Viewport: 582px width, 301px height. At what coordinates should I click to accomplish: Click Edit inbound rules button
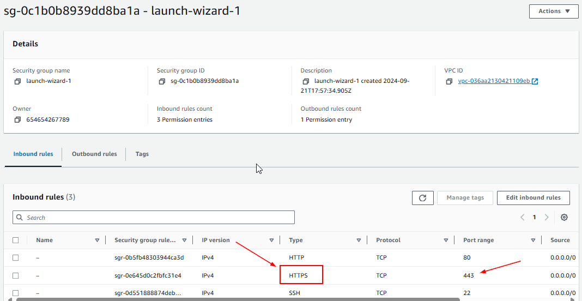pos(533,197)
